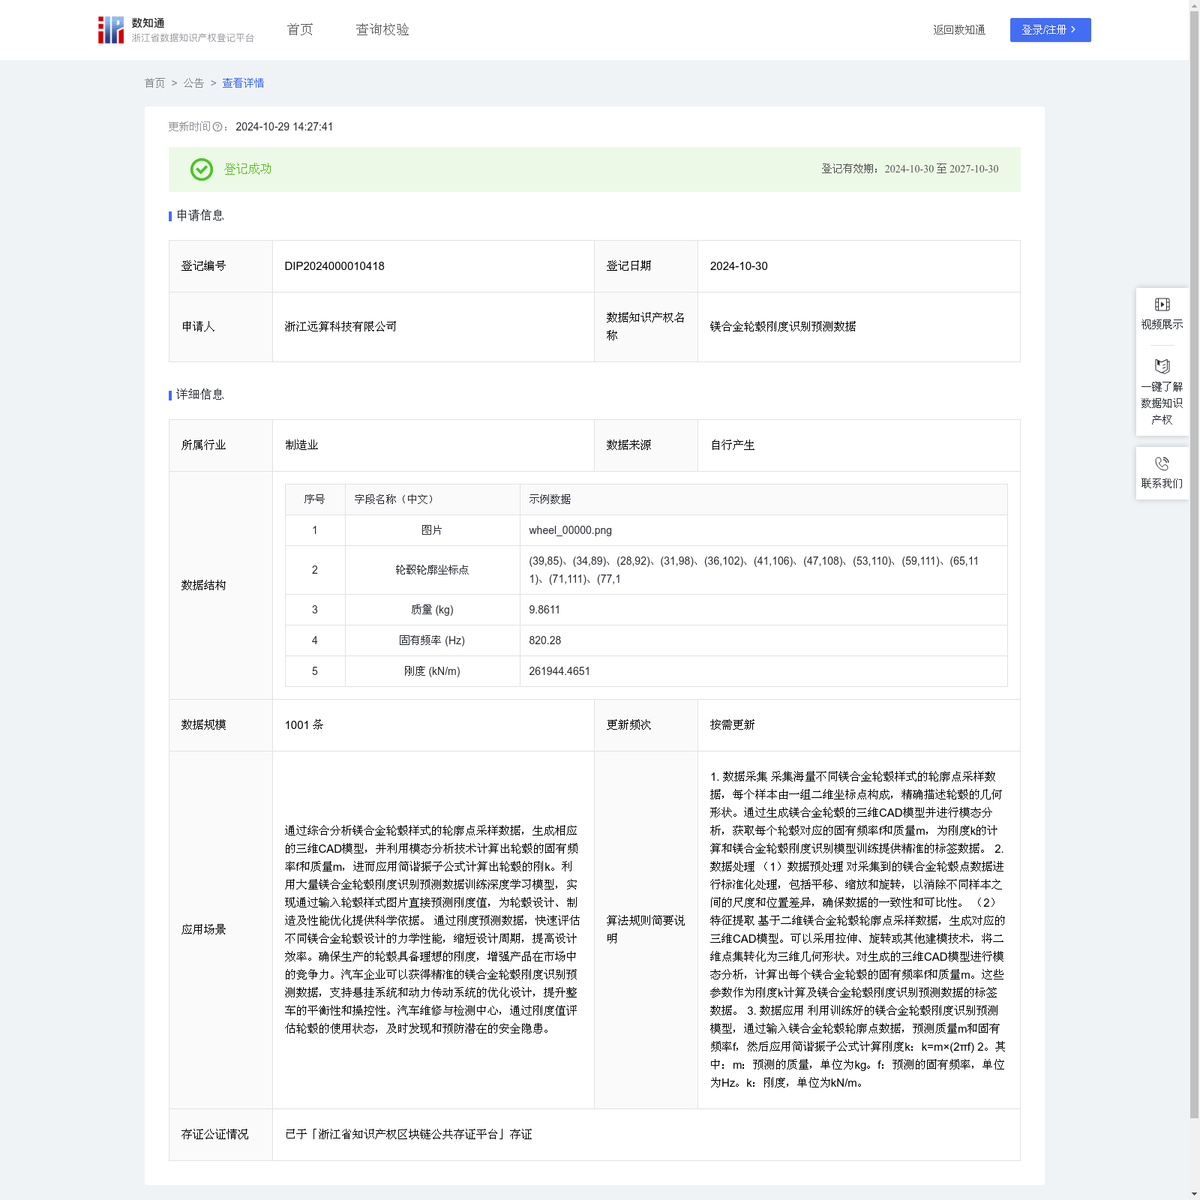Go to 公告 in the breadcrumb

(x=193, y=83)
